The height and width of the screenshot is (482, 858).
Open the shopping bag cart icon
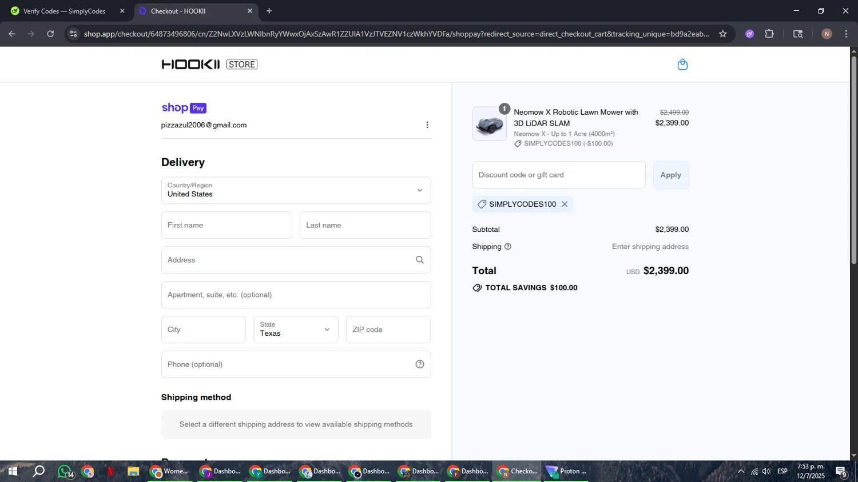click(x=682, y=65)
